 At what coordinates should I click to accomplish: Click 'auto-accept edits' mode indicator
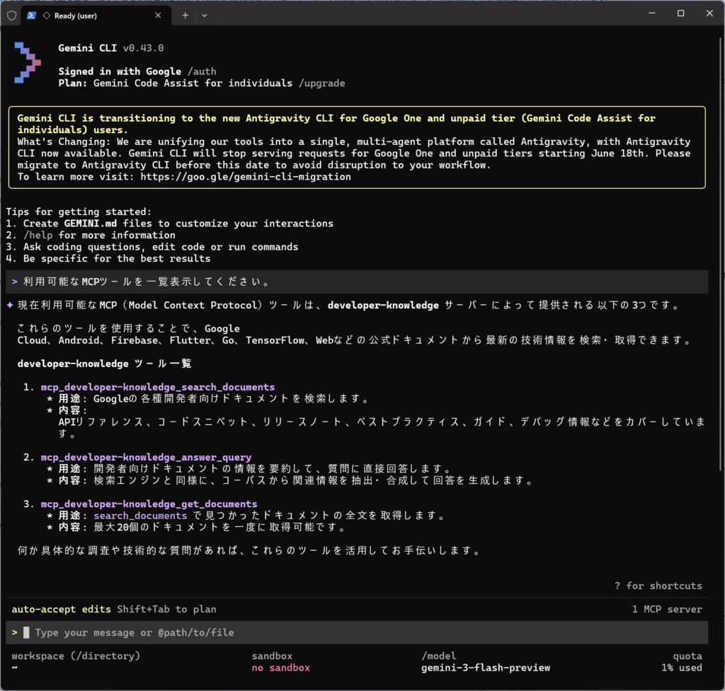pyautogui.click(x=61, y=609)
